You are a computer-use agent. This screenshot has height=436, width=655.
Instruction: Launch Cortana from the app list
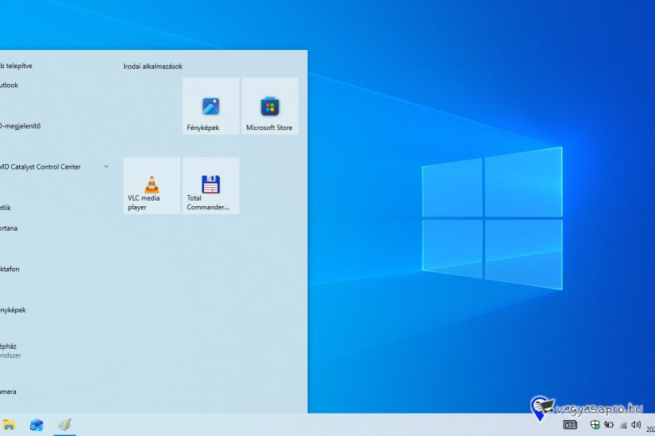[10, 228]
